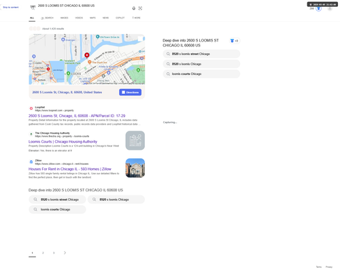Open the LoopNet 2600 S Loomis St result
The height and width of the screenshot is (271, 340).
(77, 116)
